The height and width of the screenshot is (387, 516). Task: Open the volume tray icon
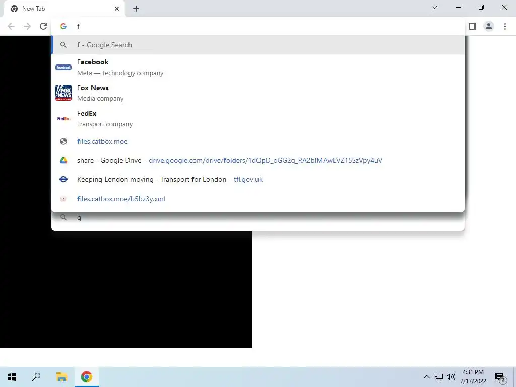tap(451, 377)
